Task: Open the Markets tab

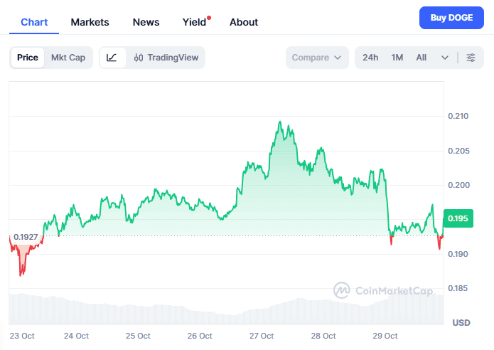Action: point(90,22)
